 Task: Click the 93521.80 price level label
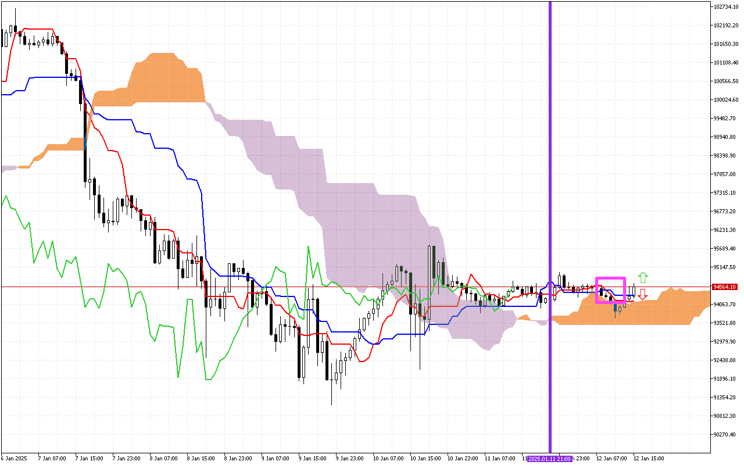(x=725, y=323)
